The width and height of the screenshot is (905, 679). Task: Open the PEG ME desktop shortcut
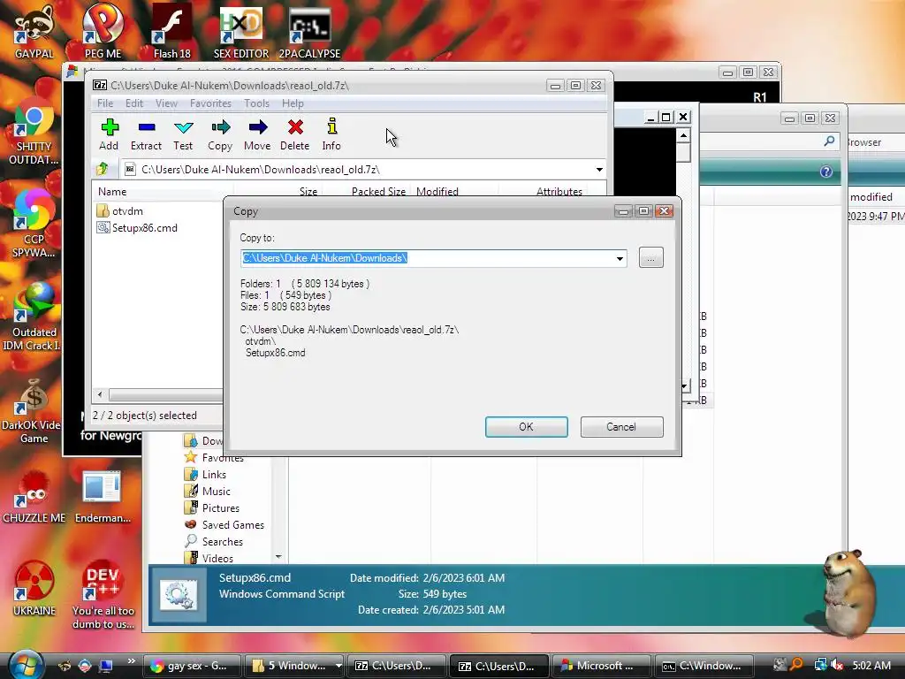103,31
